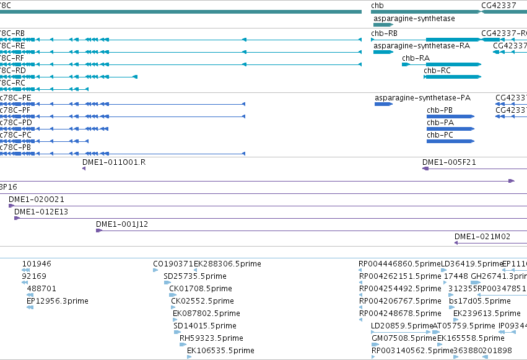Viewport: 527px width, 360px height.
Task: Select CK01708.5prime EST
Action: pyautogui.click(x=173, y=295)
